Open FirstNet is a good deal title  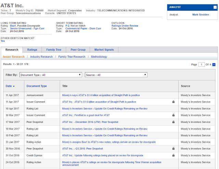coord(86,115)
